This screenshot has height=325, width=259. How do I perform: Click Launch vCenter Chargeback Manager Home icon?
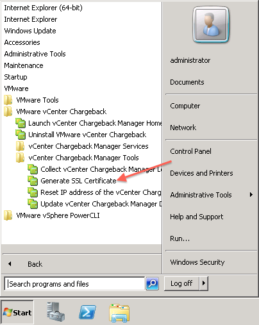(x=21, y=123)
